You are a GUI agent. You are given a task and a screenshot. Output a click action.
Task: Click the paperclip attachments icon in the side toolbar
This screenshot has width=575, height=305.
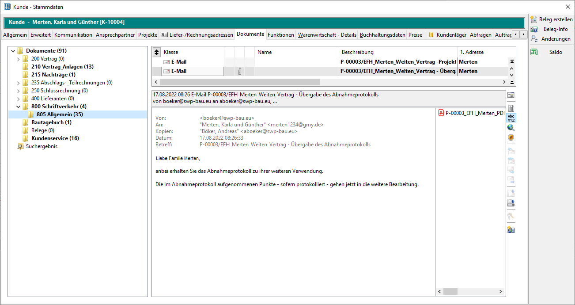(x=511, y=108)
